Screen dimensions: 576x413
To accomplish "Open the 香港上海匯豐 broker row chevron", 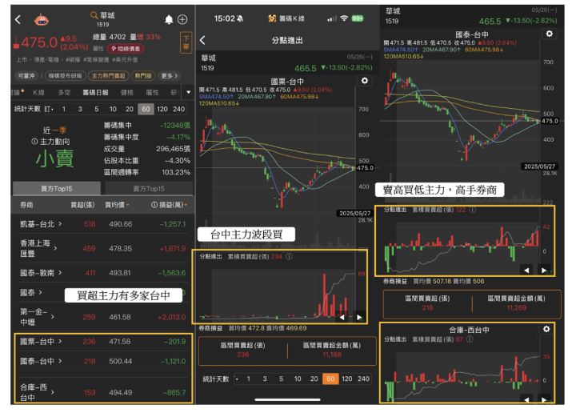I will pyautogui.click(x=55, y=248).
